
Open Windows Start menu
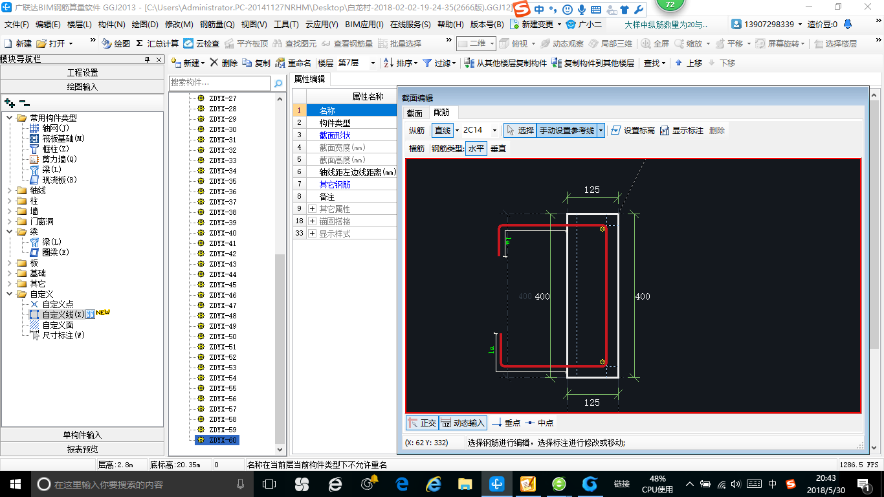click(14, 483)
